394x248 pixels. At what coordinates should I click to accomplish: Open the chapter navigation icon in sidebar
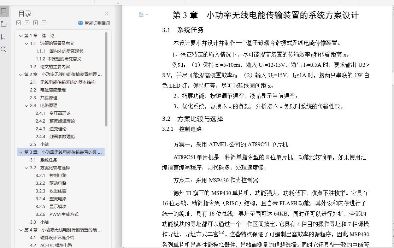[x=4, y=24]
